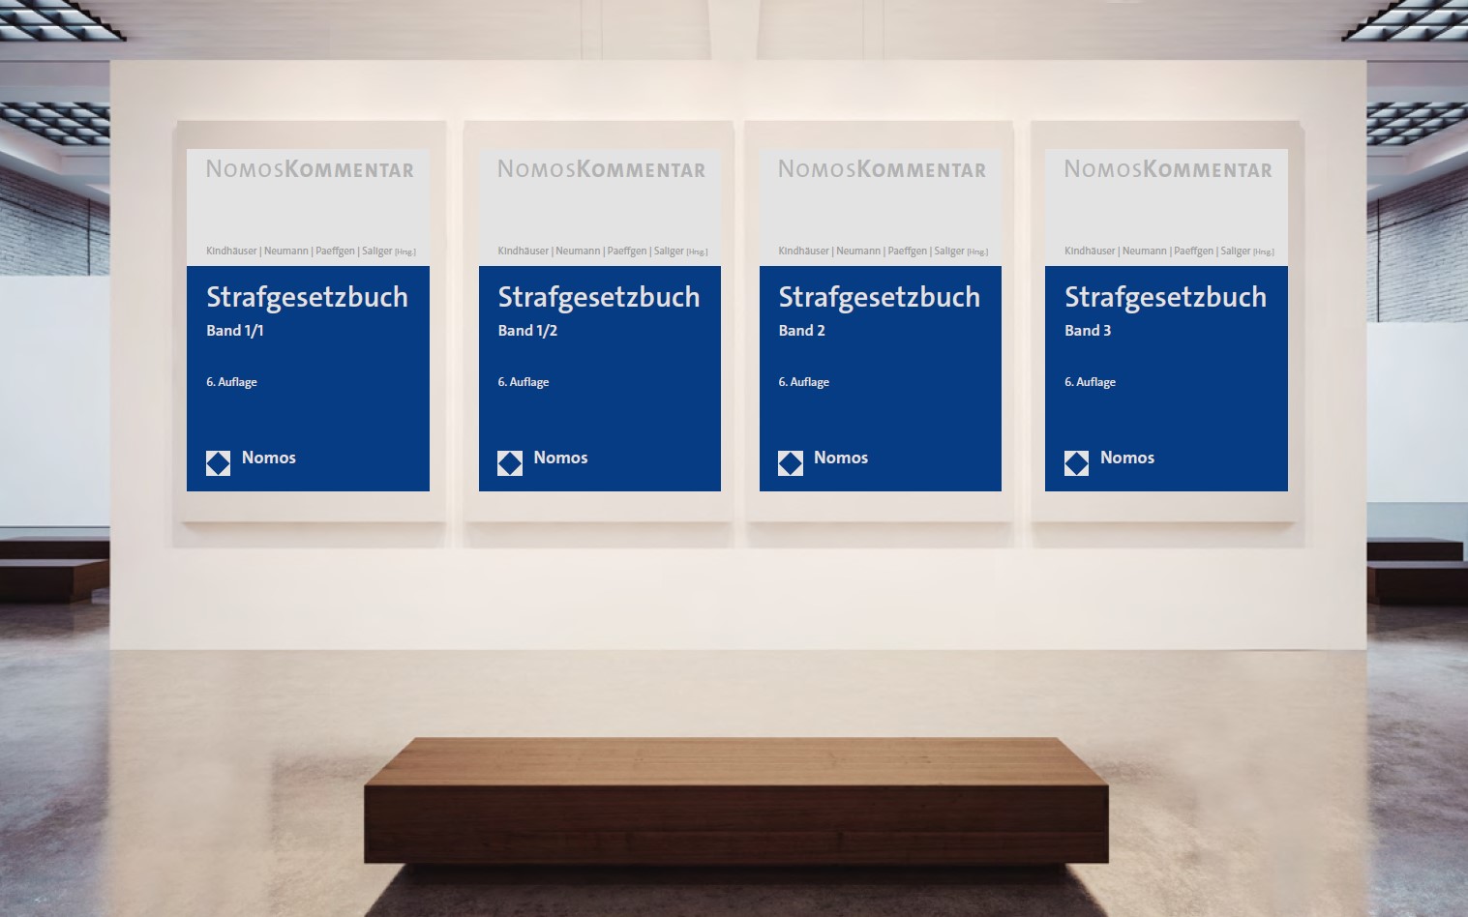Click the 'Nomos' publisher name on Band 3
The image size is (1468, 917).
(1127, 458)
